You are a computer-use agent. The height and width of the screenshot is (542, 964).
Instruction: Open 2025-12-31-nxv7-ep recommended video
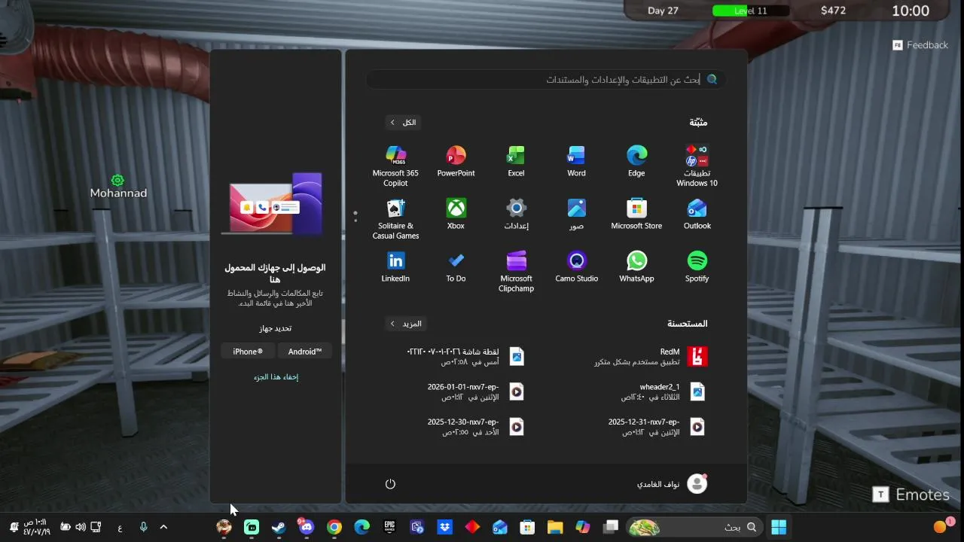pos(657,427)
